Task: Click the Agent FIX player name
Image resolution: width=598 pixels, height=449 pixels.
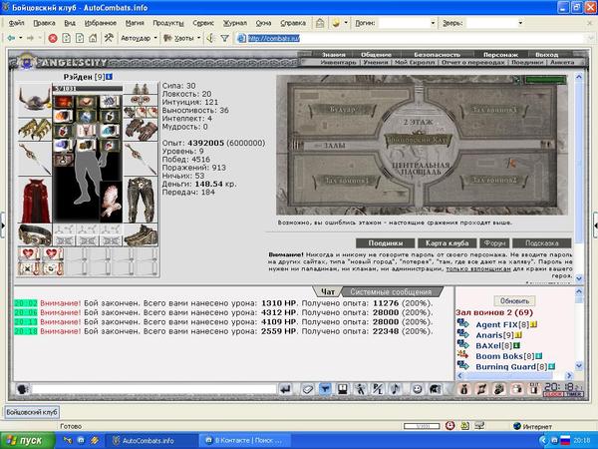Action: [496, 325]
